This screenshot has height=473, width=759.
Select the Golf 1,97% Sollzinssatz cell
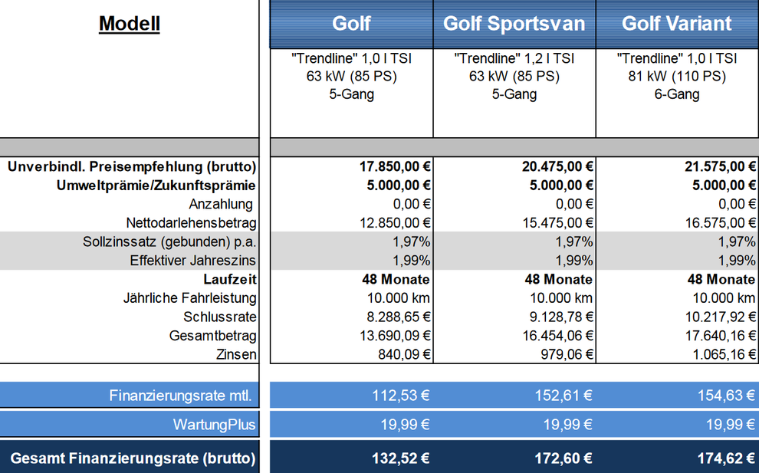click(x=412, y=241)
